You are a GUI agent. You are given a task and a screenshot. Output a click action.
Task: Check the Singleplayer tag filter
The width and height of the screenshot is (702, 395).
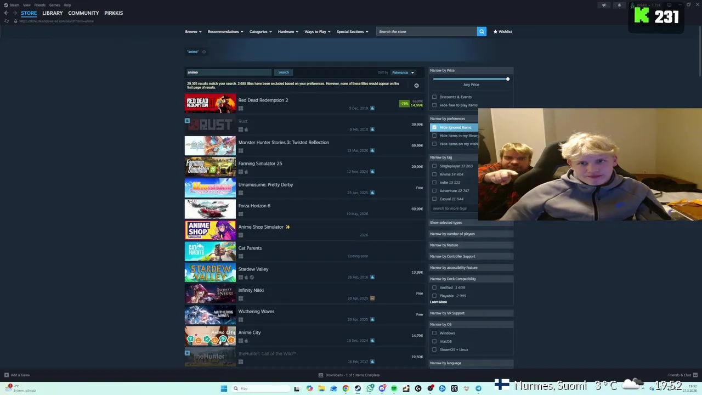[434, 166]
